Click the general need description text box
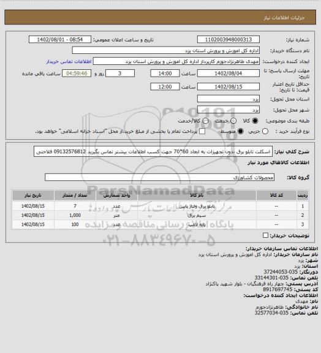The height and width of the screenshot is (353, 321). pyautogui.click(x=153, y=151)
